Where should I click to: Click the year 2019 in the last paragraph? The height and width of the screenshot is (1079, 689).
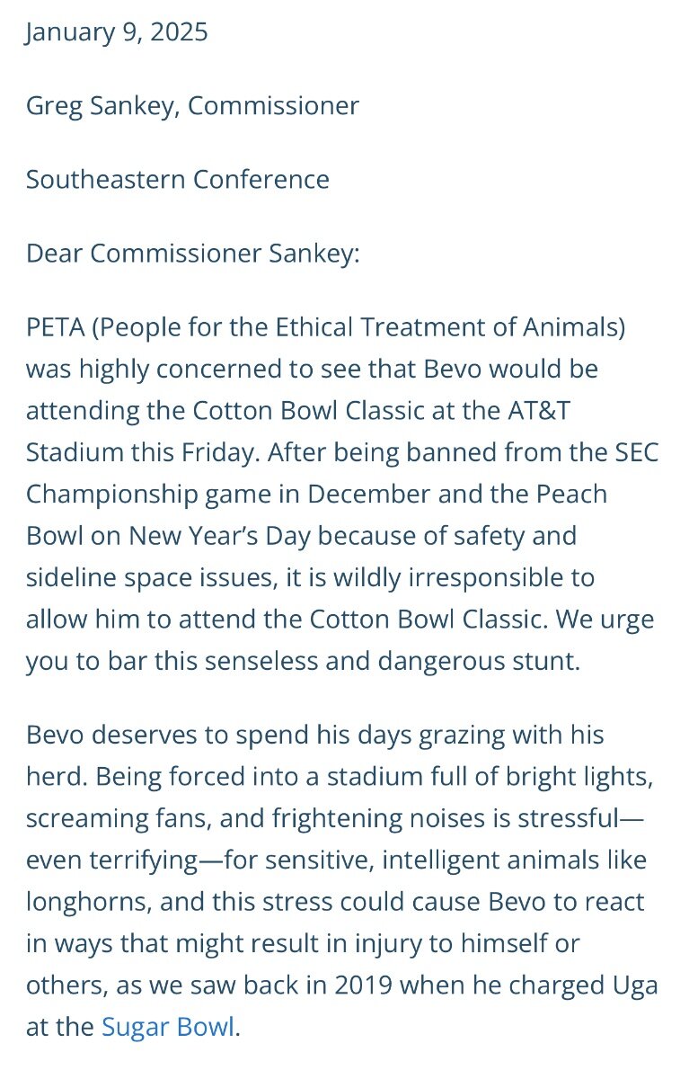pos(363,985)
